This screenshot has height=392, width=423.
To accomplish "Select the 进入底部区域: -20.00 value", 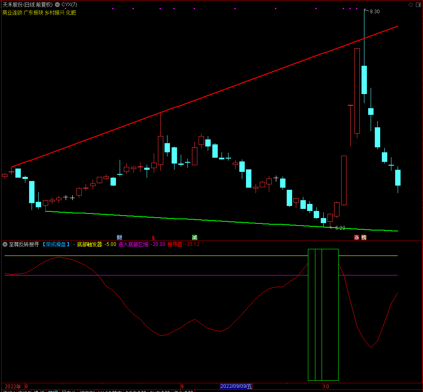I will (142, 245).
